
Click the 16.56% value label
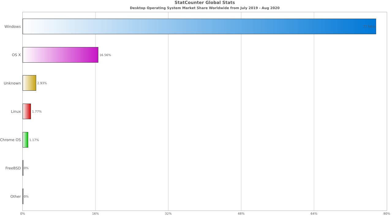[105, 55]
